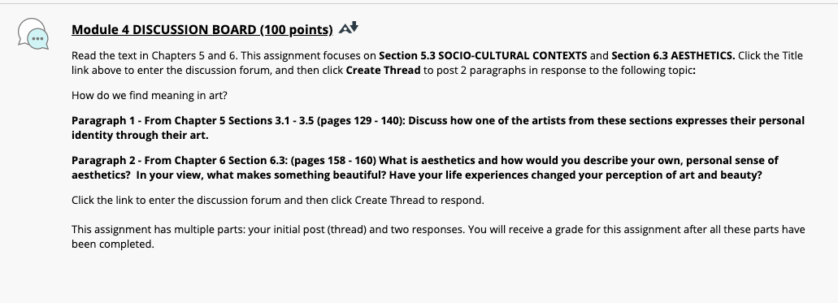Click the "How do we find meaning in art?" line
The height and width of the screenshot is (303, 838).
[150, 96]
